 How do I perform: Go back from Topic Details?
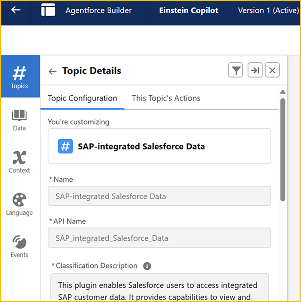tap(53, 71)
